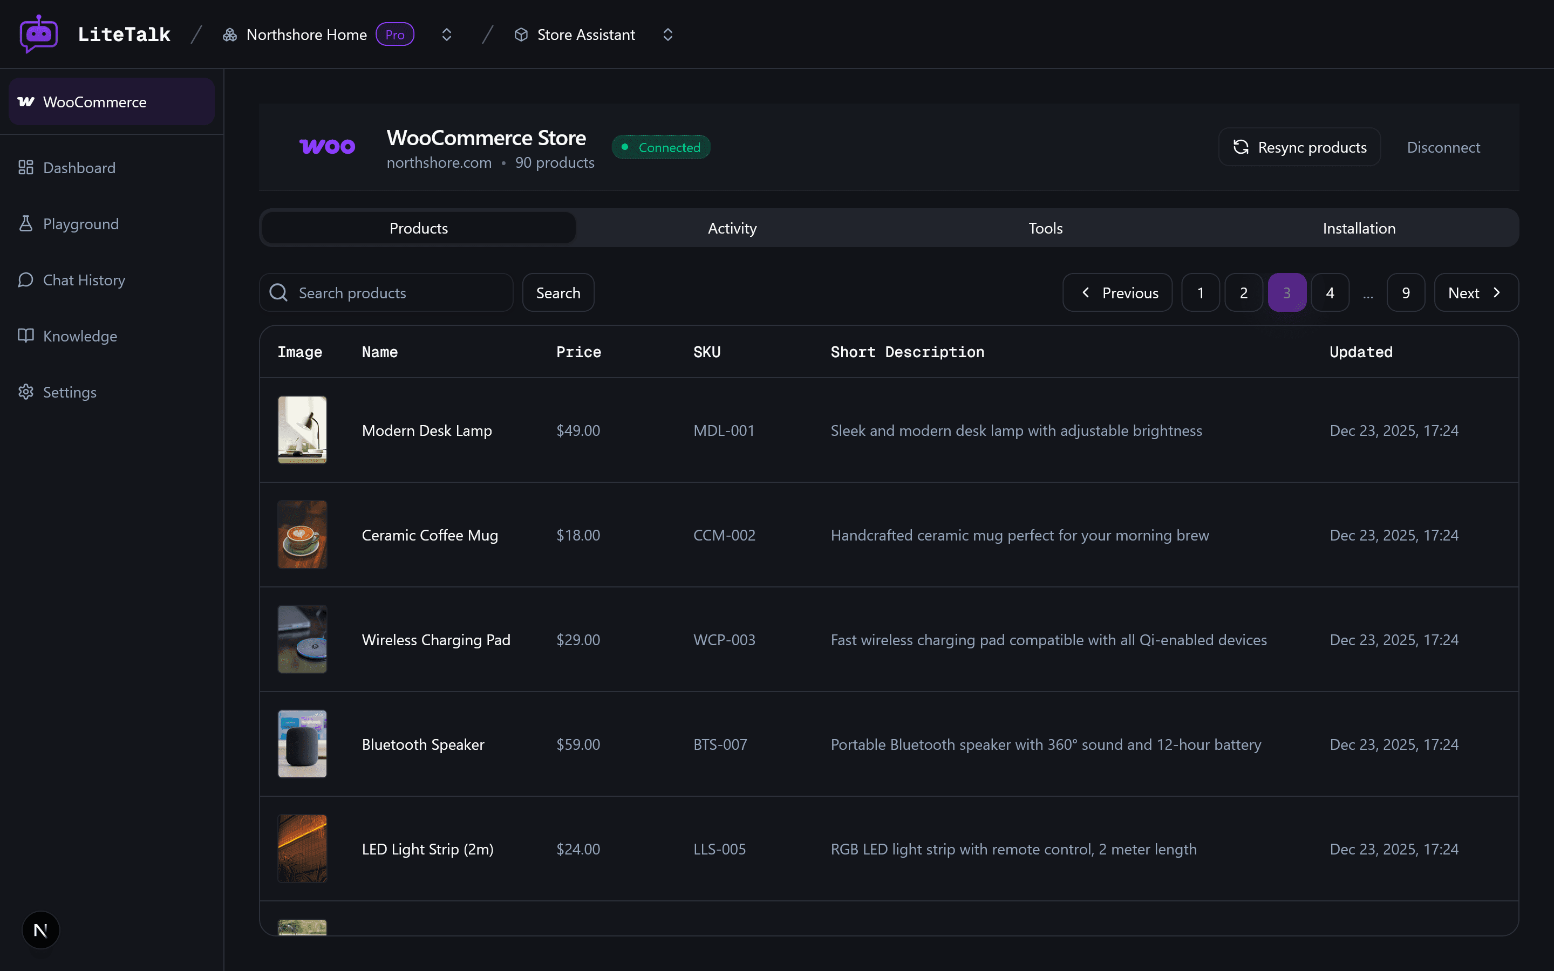
Task: Click the Knowledge book icon
Action: click(26, 335)
